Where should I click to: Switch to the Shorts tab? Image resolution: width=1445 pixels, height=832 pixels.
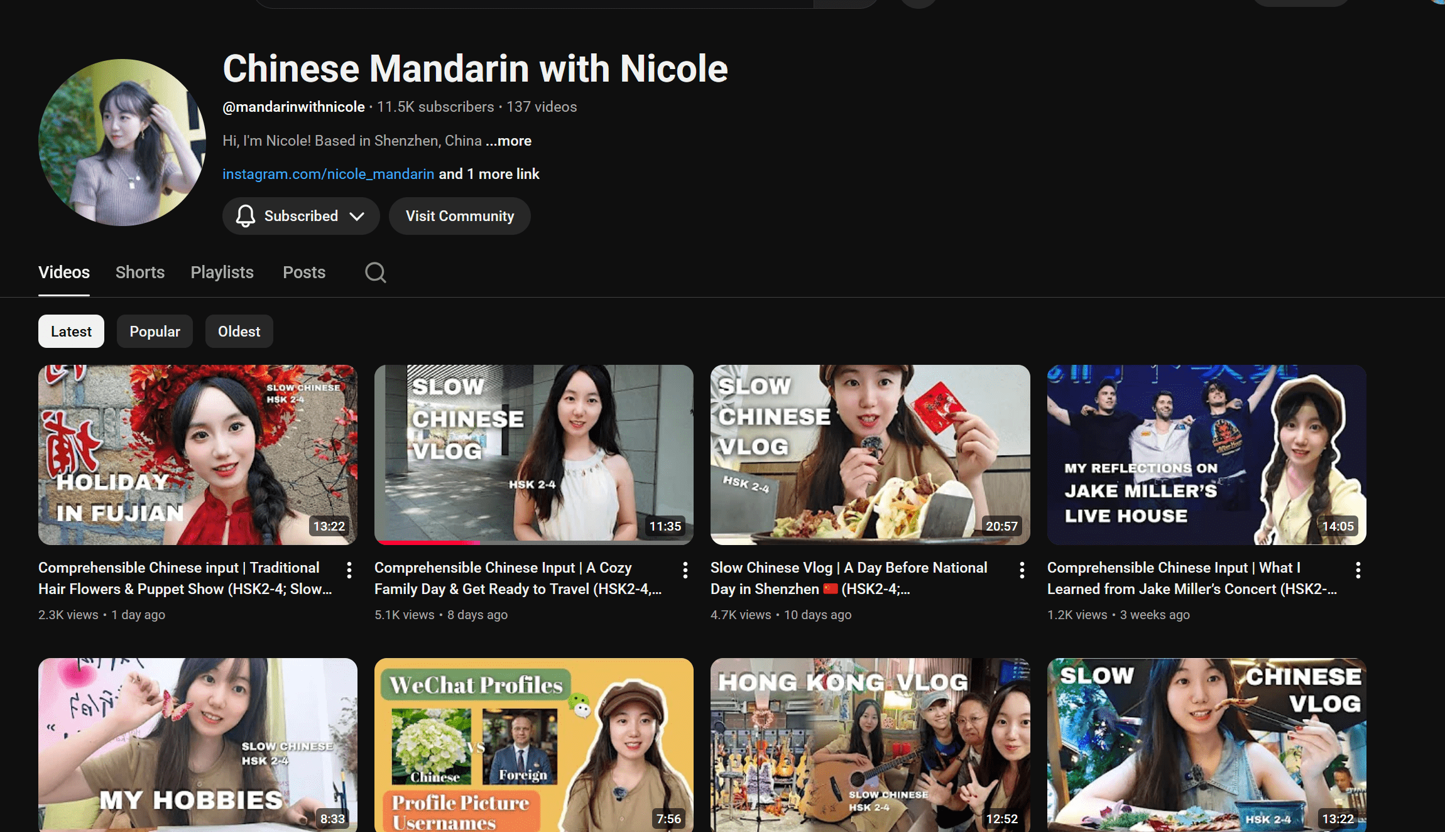(139, 273)
